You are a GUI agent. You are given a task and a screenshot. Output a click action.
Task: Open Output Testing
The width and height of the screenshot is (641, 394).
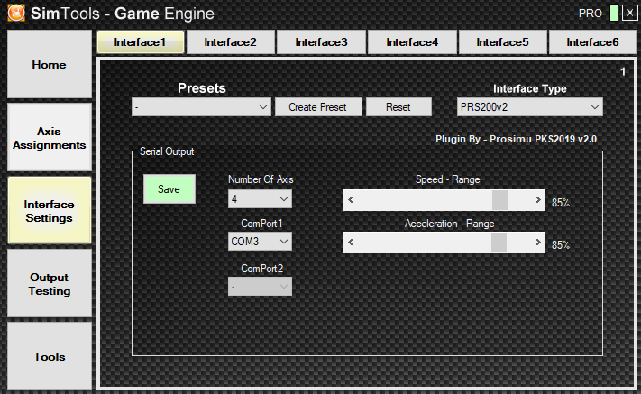[x=50, y=284]
